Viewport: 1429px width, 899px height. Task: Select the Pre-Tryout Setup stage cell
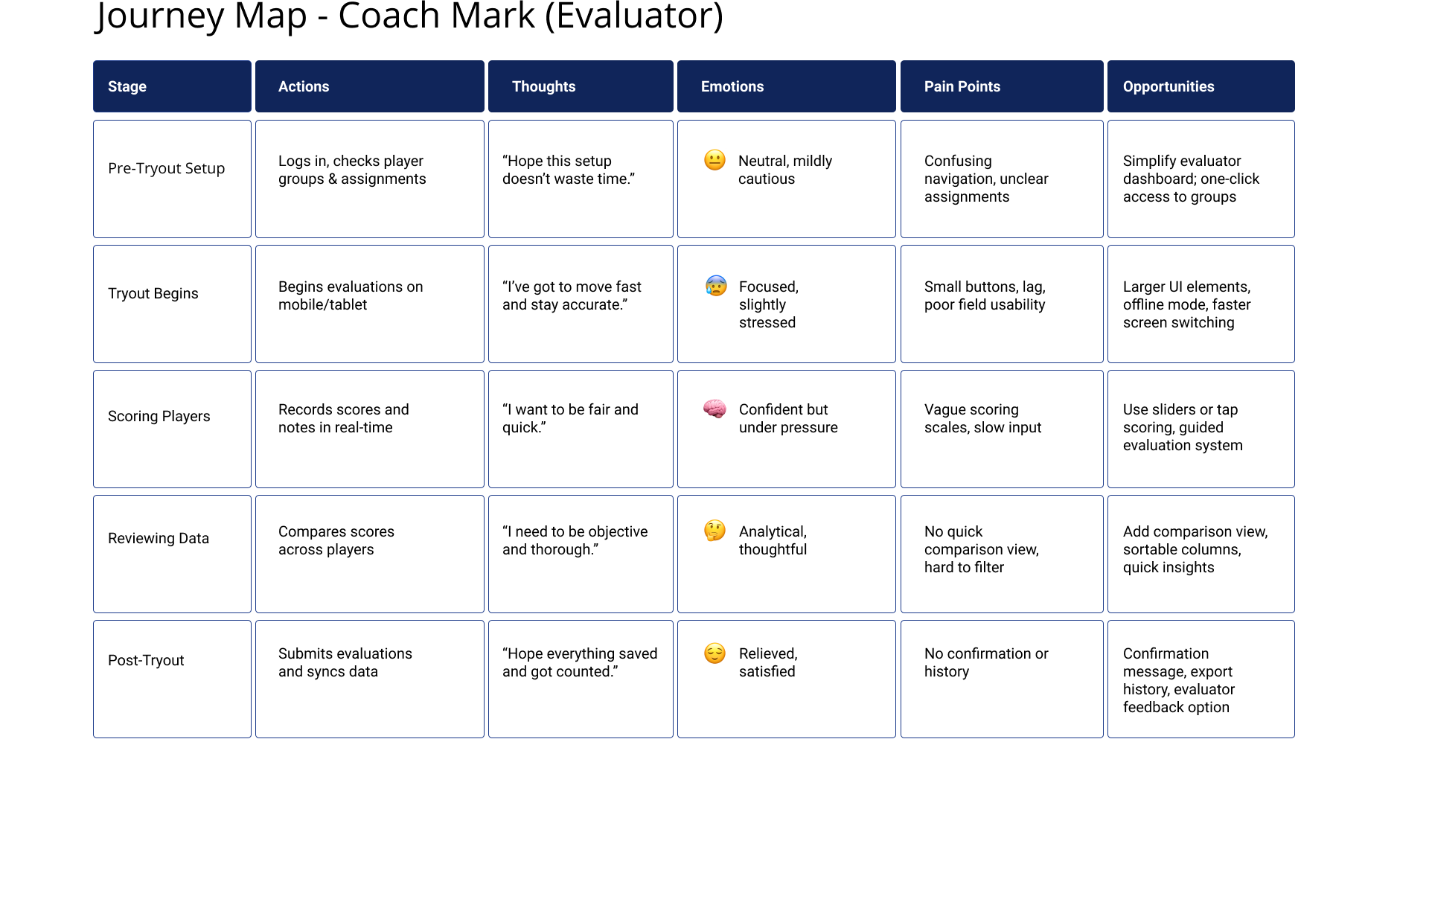coord(172,179)
